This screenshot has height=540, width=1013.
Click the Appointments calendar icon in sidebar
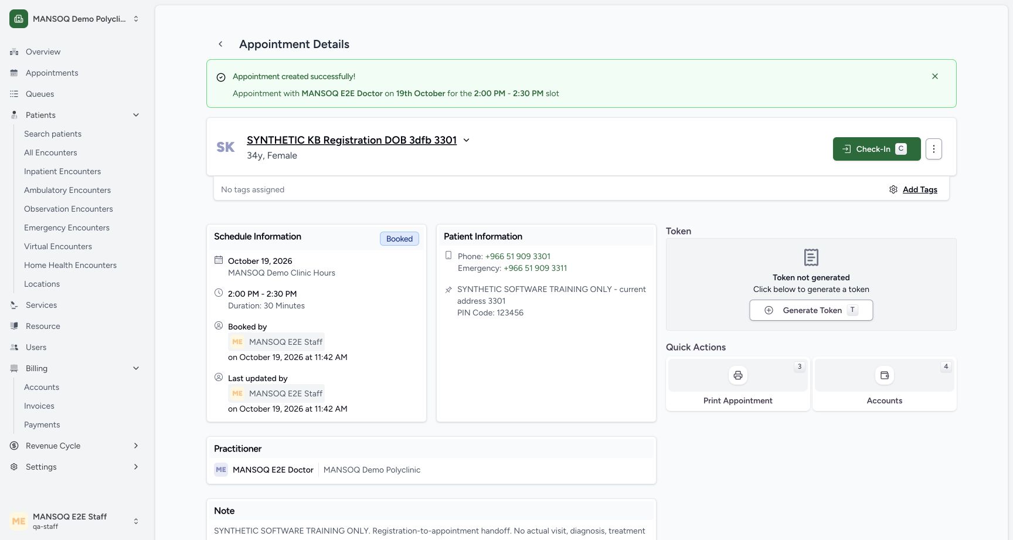point(14,73)
